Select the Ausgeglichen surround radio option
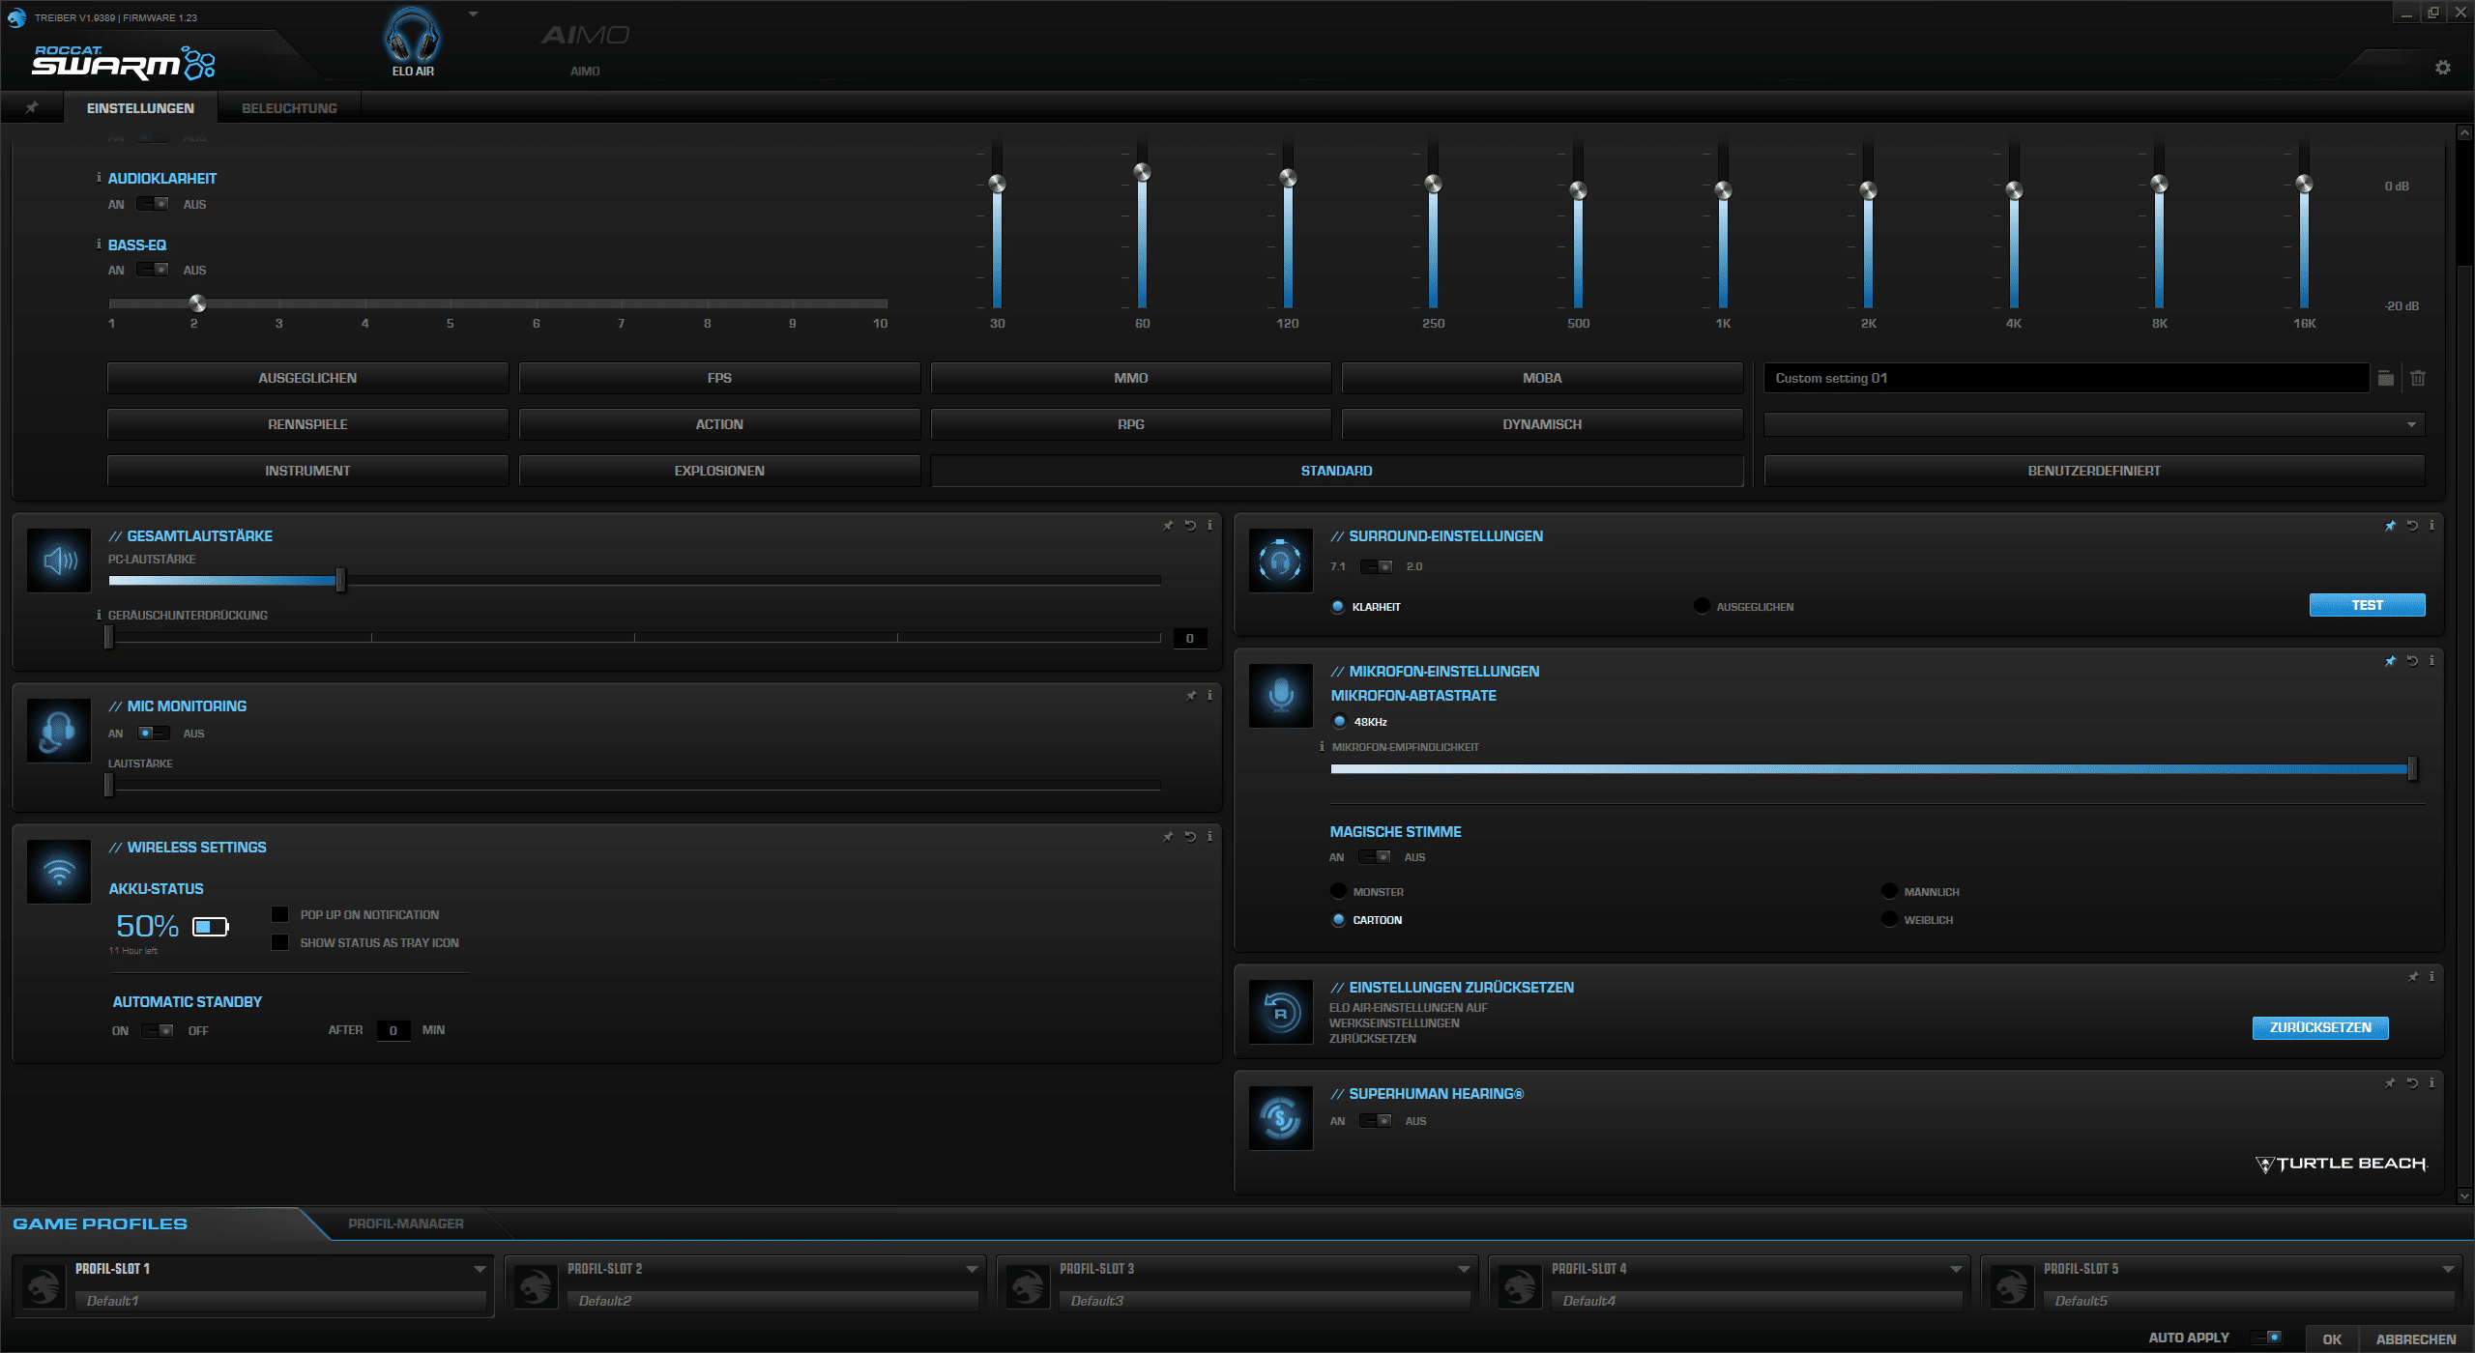Image resolution: width=2475 pixels, height=1353 pixels. (x=1702, y=606)
